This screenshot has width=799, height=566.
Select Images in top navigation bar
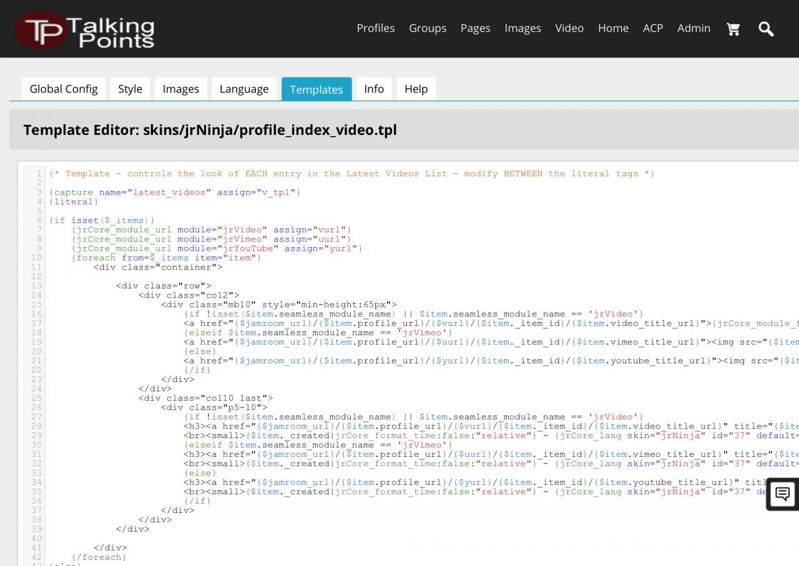pyautogui.click(x=522, y=28)
